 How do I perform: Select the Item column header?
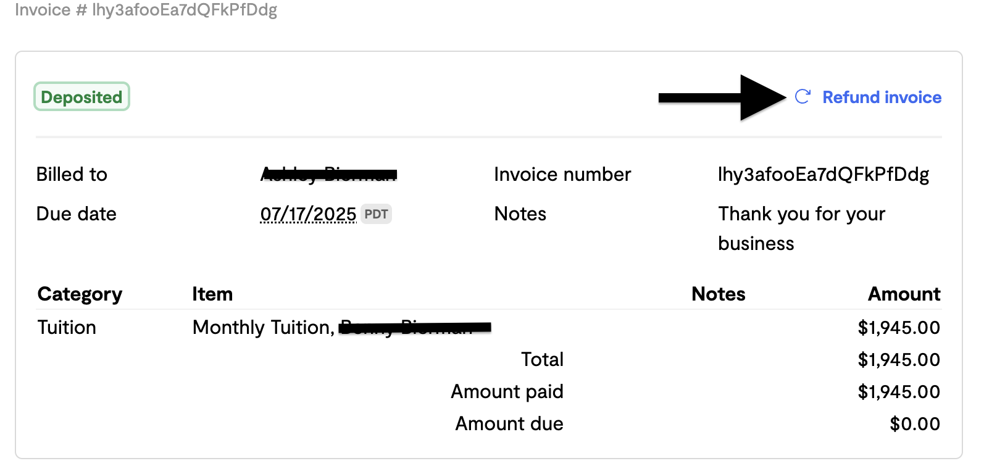pyautogui.click(x=212, y=294)
